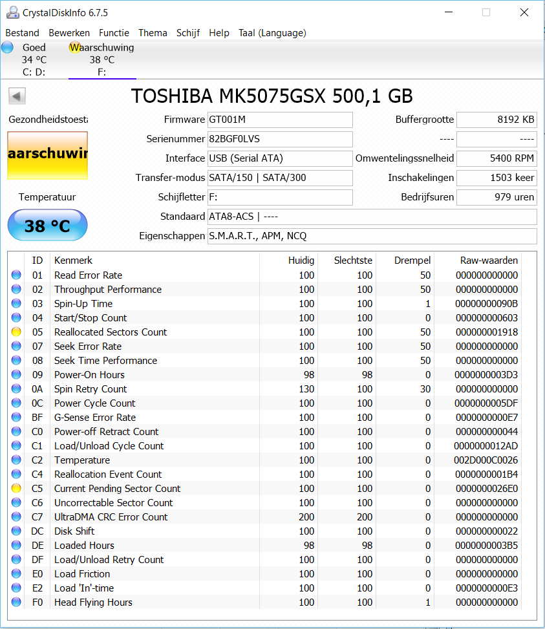Select the Power-On Hours attribute row

pos(89,375)
